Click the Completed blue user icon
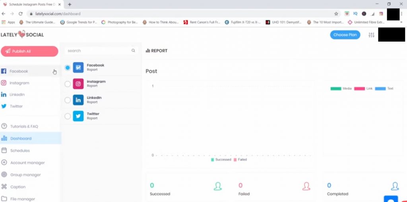The image size is (407, 202). [395, 186]
